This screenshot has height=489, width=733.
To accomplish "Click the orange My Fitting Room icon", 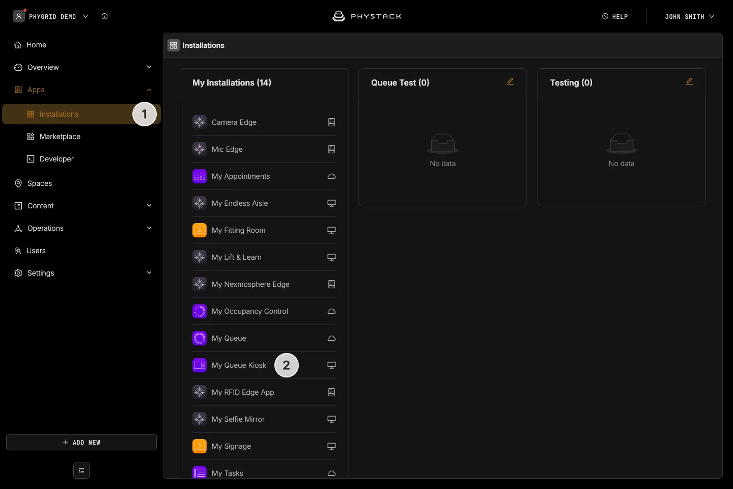I will pyautogui.click(x=200, y=230).
